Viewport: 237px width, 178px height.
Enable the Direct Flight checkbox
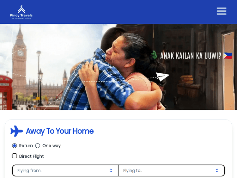15,156
